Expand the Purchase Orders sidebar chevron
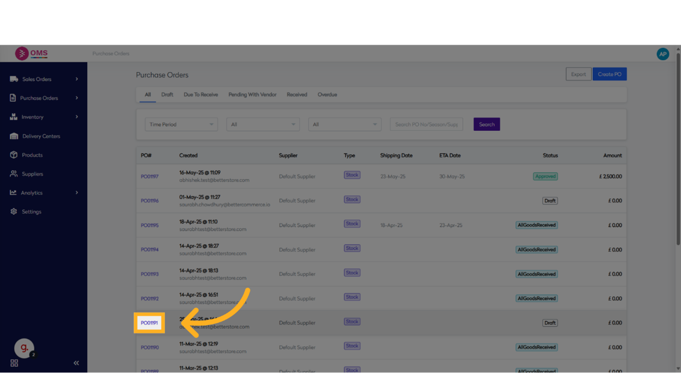The width and height of the screenshot is (681, 383). pos(77,98)
